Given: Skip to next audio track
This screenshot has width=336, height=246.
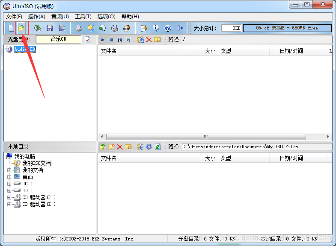Looking at the screenshot, I should coord(128,40).
